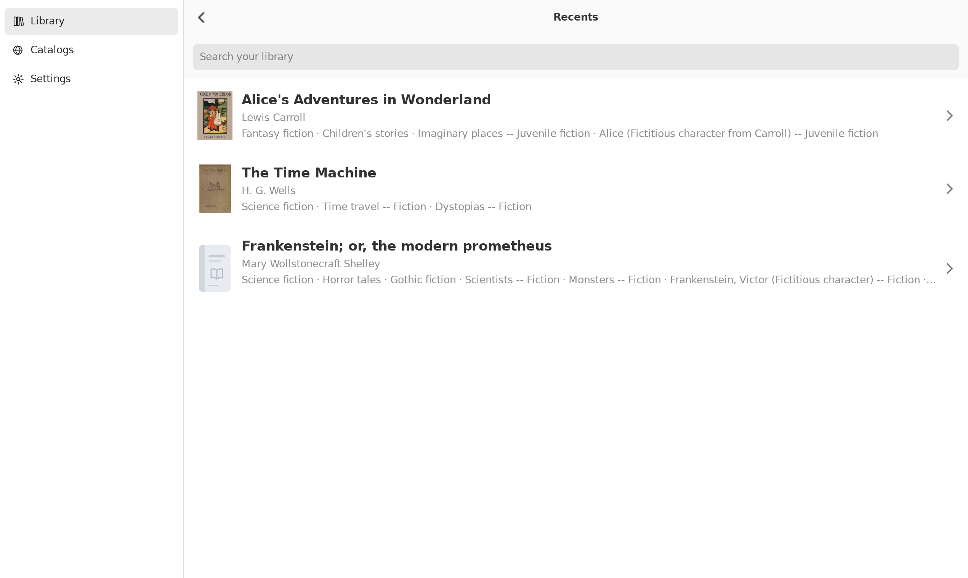Open the Settings section label
This screenshot has width=968, height=578.
pos(51,79)
